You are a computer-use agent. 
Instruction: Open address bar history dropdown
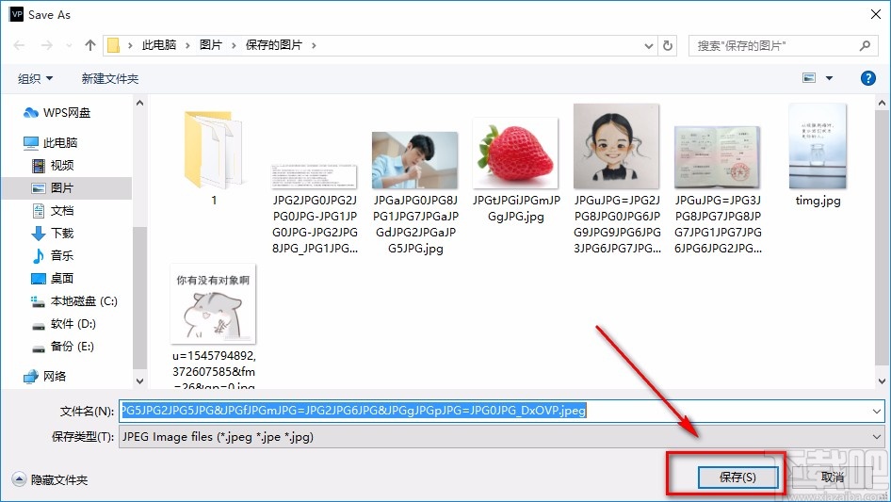click(648, 46)
